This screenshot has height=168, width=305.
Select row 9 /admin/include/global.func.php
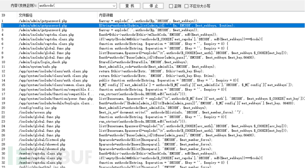45,57
